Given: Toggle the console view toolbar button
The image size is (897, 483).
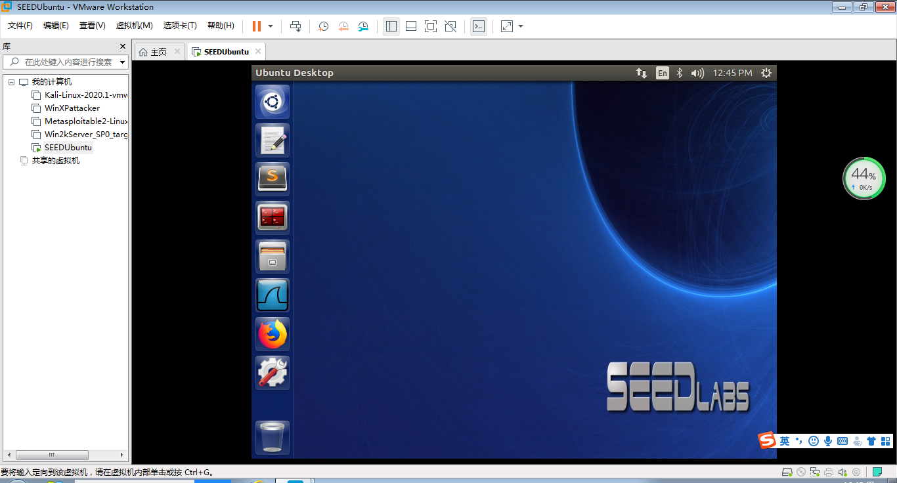Looking at the screenshot, I should coord(479,26).
